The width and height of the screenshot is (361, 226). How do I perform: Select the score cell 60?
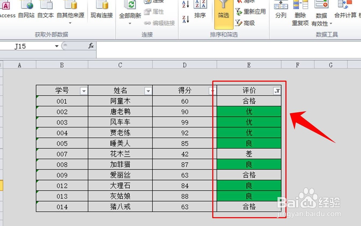click(x=184, y=101)
